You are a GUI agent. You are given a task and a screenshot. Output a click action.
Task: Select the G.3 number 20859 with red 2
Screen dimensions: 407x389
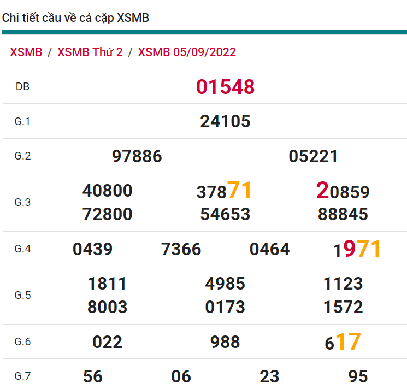(x=343, y=191)
